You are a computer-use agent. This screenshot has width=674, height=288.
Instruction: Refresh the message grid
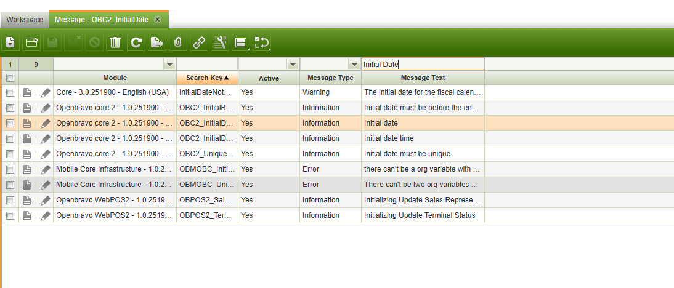point(136,42)
